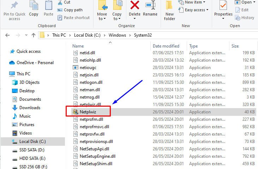Viewport: 258px width, 169px height.
Task: Select Downloads in the navigation pane
Action: pyautogui.click(x=30, y=108)
